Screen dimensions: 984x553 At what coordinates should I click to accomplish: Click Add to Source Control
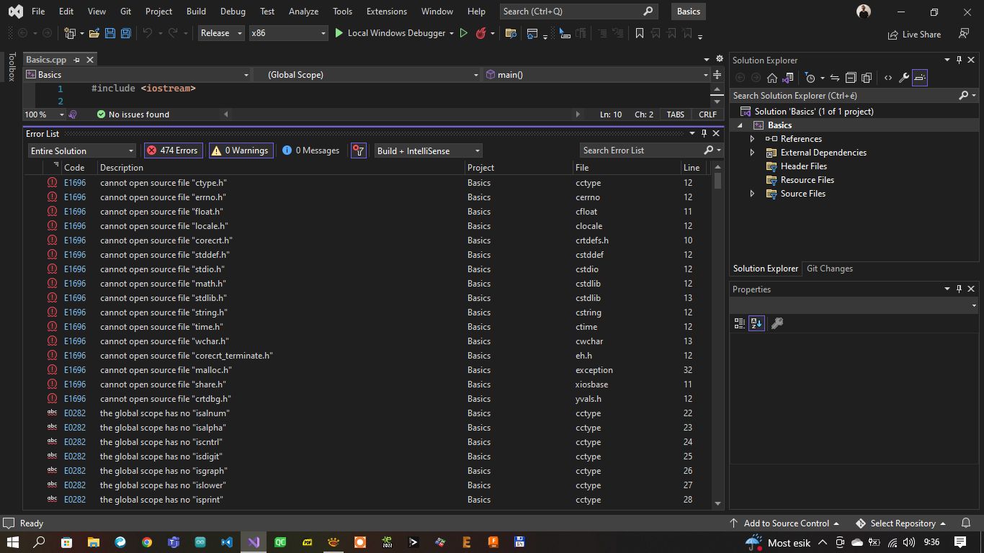click(785, 523)
